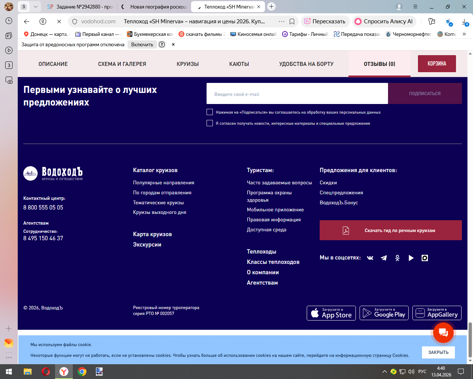Screen dimensions: 473x379
Task: Open Yandex home Я icon
Action: tap(43, 21)
